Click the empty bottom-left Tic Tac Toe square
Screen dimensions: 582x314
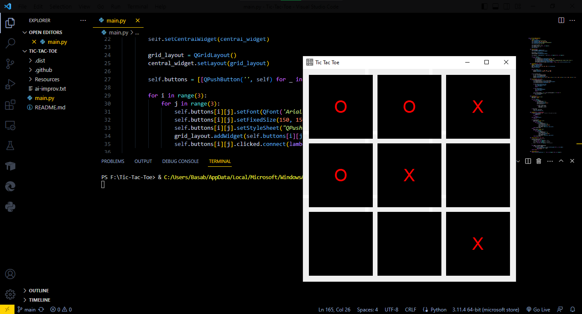point(340,244)
